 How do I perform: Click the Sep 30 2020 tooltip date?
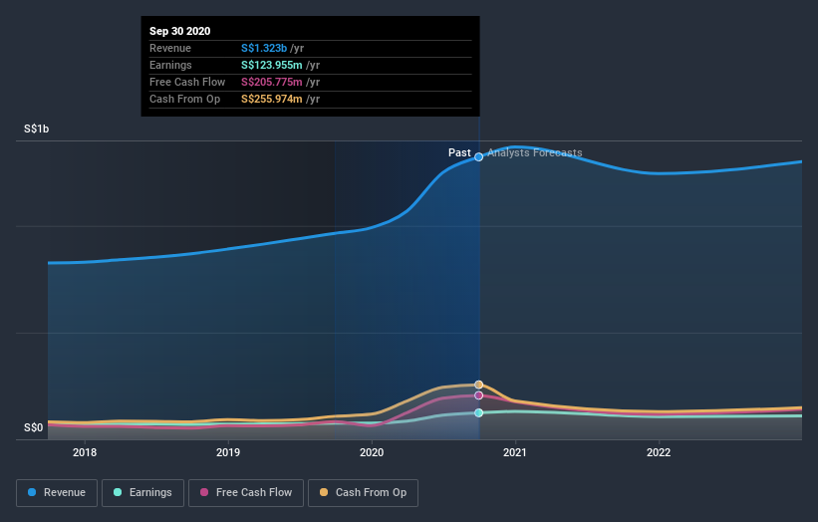[180, 31]
